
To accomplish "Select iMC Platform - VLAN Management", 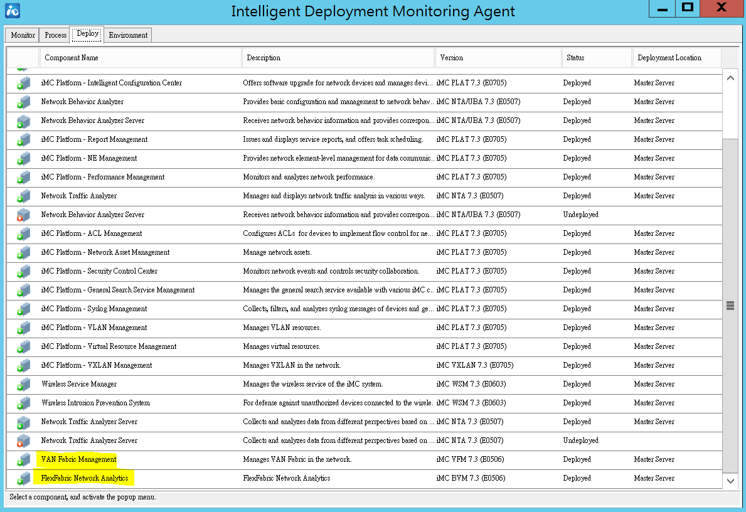I will (x=93, y=328).
